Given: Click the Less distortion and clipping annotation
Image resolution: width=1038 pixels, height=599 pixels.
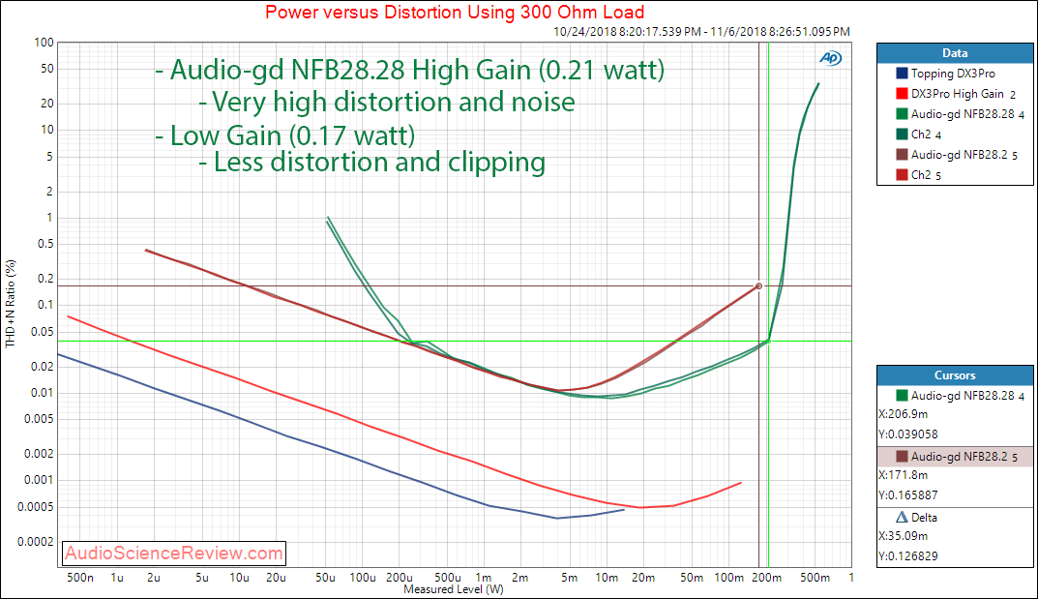Looking at the screenshot, I should pos(372,163).
